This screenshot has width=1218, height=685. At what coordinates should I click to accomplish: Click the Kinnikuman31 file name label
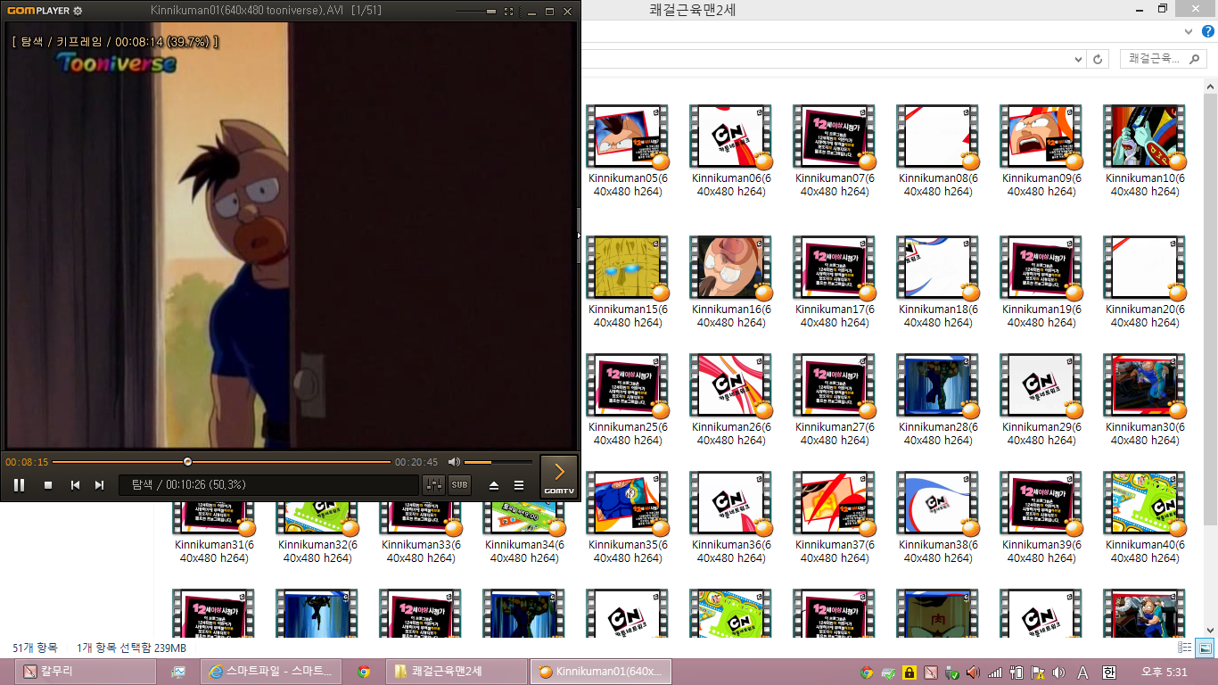coord(214,551)
